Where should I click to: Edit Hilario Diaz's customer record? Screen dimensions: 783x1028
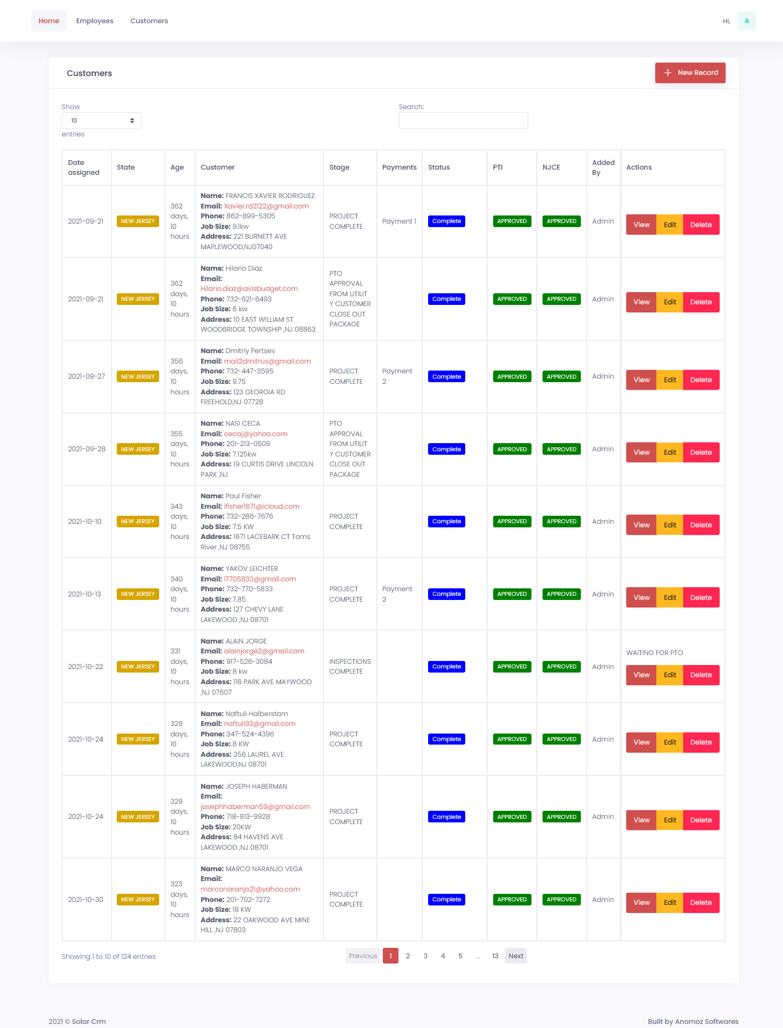point(670,302)
